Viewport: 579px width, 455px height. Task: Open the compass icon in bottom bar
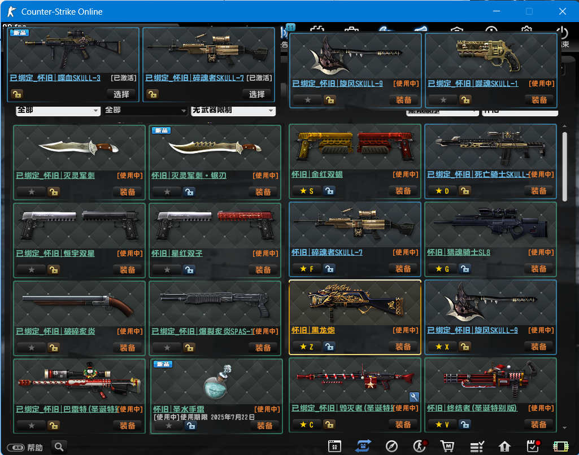[391, 447]
